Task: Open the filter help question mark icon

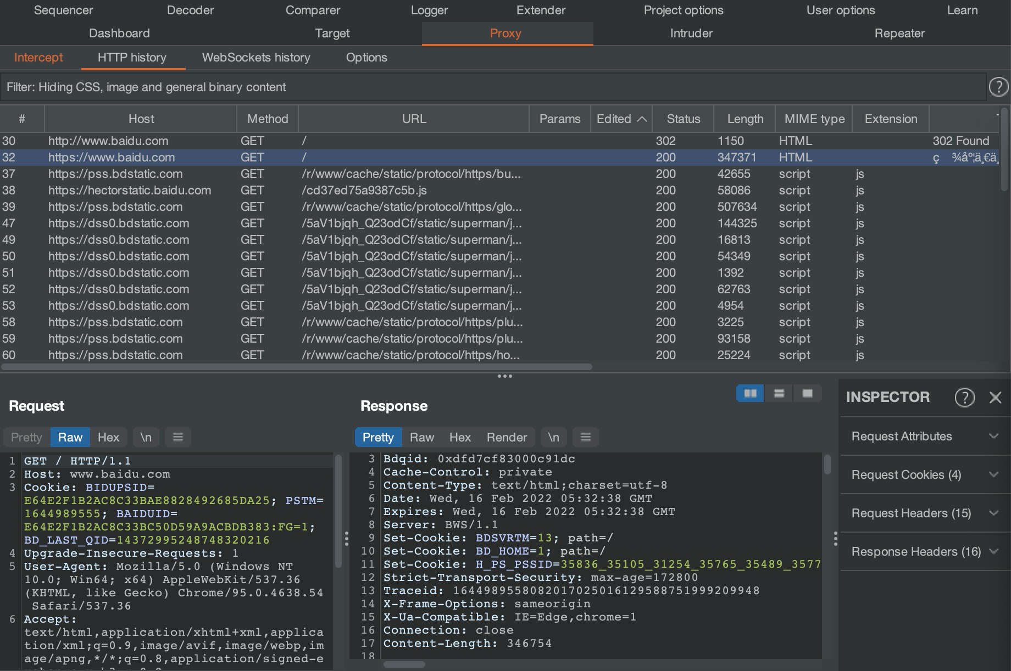Action: [x=998, y=87]
